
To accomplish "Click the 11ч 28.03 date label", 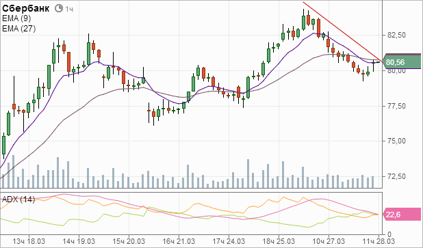I will pyautogui.click(x=379, y=241).
